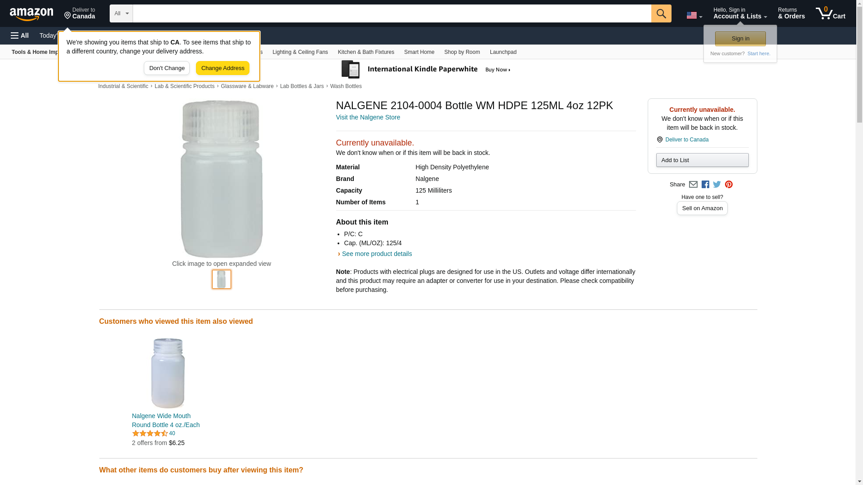This screenshot has width=863, height=485.
Task: Open Smart Home category tab
Action: click(419, 52)
